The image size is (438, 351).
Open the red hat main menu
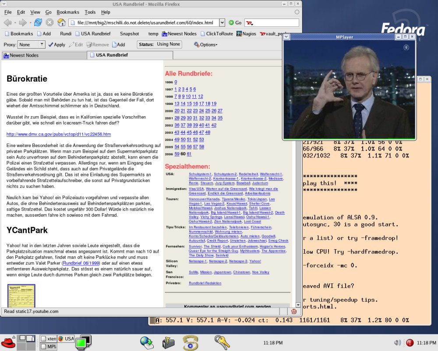7,342
